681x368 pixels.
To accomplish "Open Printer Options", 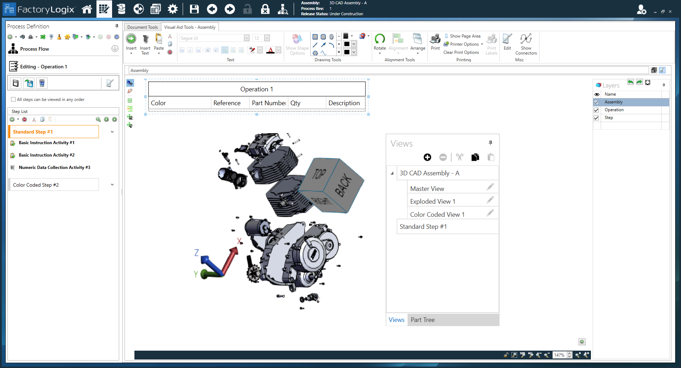I will click(463, 44).
